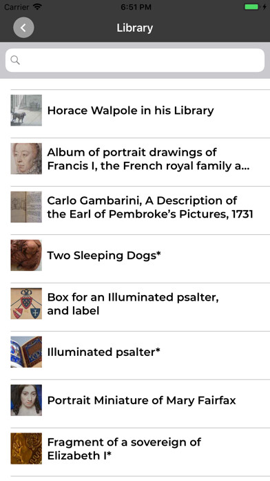Open Horace Walpole in his Library thumbnail
Viewport: 270px width, 481px height.
point(26,110)
